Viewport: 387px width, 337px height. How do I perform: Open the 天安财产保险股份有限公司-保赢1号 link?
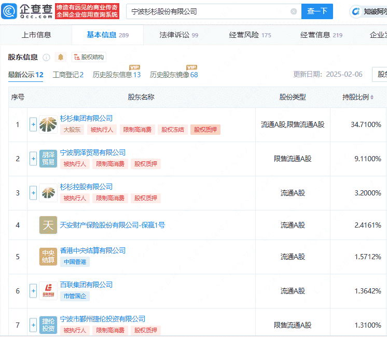(x=112, y=225)
